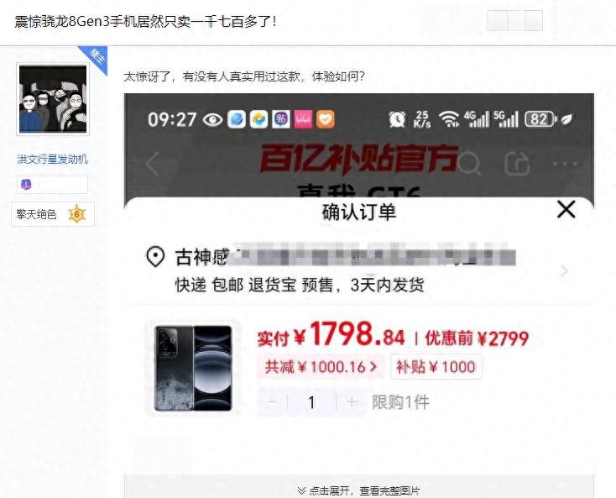The image size is (616, 498).
Task: Click the quantity field showing 1
Action: (x=311, y=401)
